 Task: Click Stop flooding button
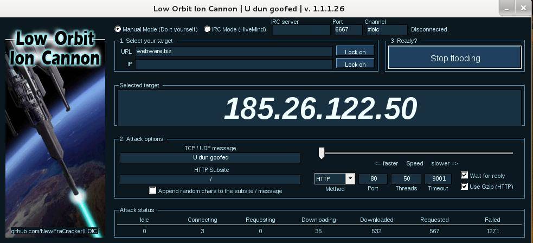tap(455, 58)
